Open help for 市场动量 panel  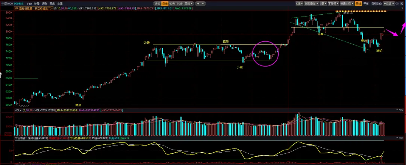click(x=397, y=139)
